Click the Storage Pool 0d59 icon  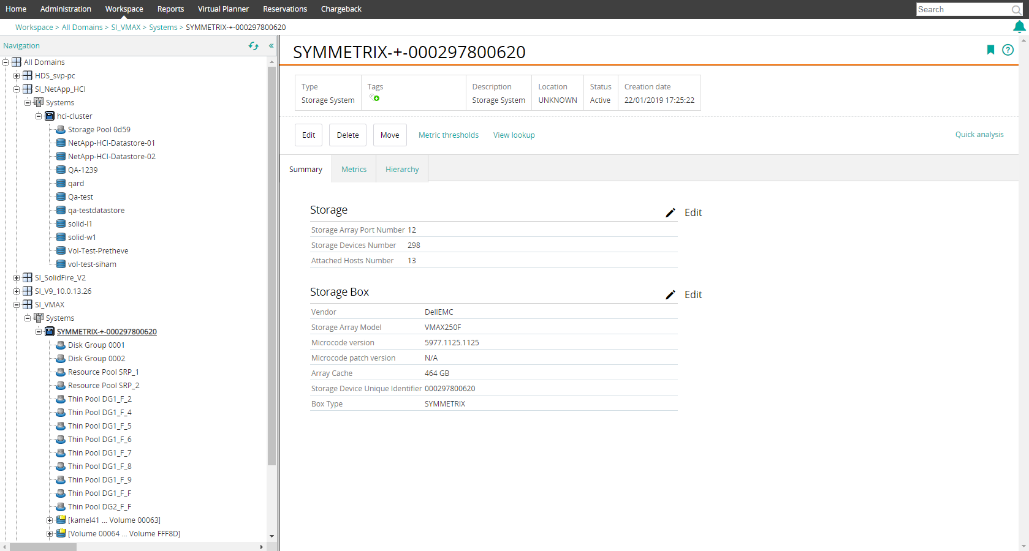61,130
